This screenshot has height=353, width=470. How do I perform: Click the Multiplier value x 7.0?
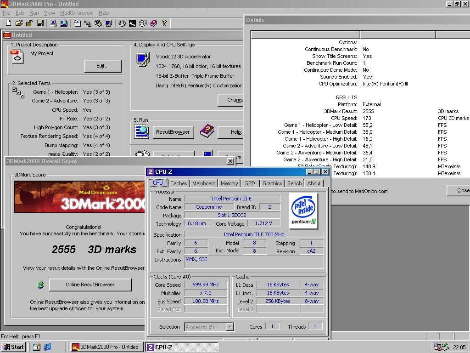pos(206,293)
